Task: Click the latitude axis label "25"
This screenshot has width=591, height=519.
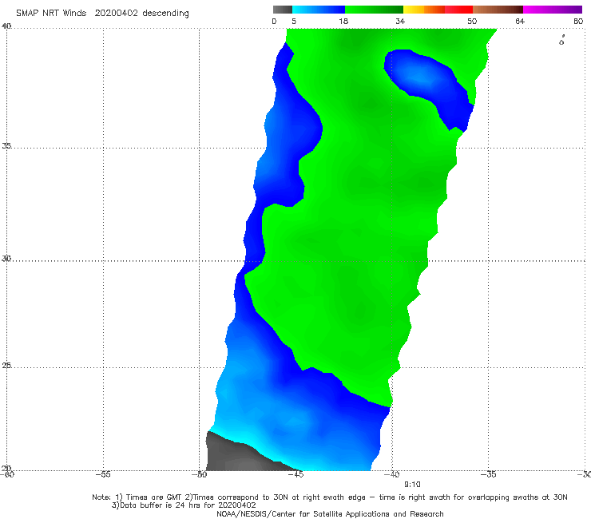Action: [x=6, y=365]
